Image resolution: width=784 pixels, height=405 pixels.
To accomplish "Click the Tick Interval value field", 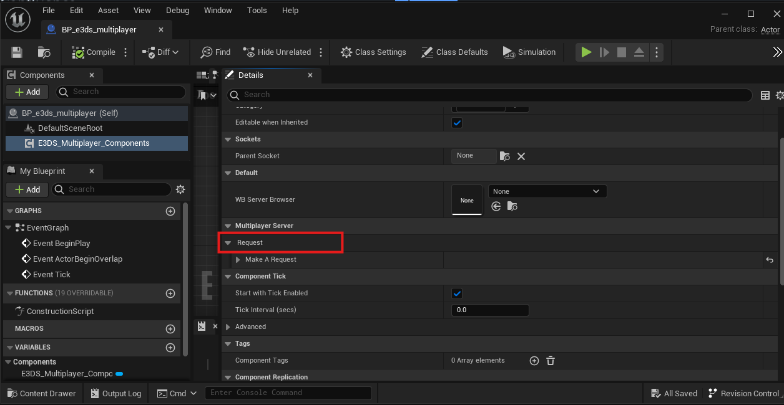I will point(489,310).
